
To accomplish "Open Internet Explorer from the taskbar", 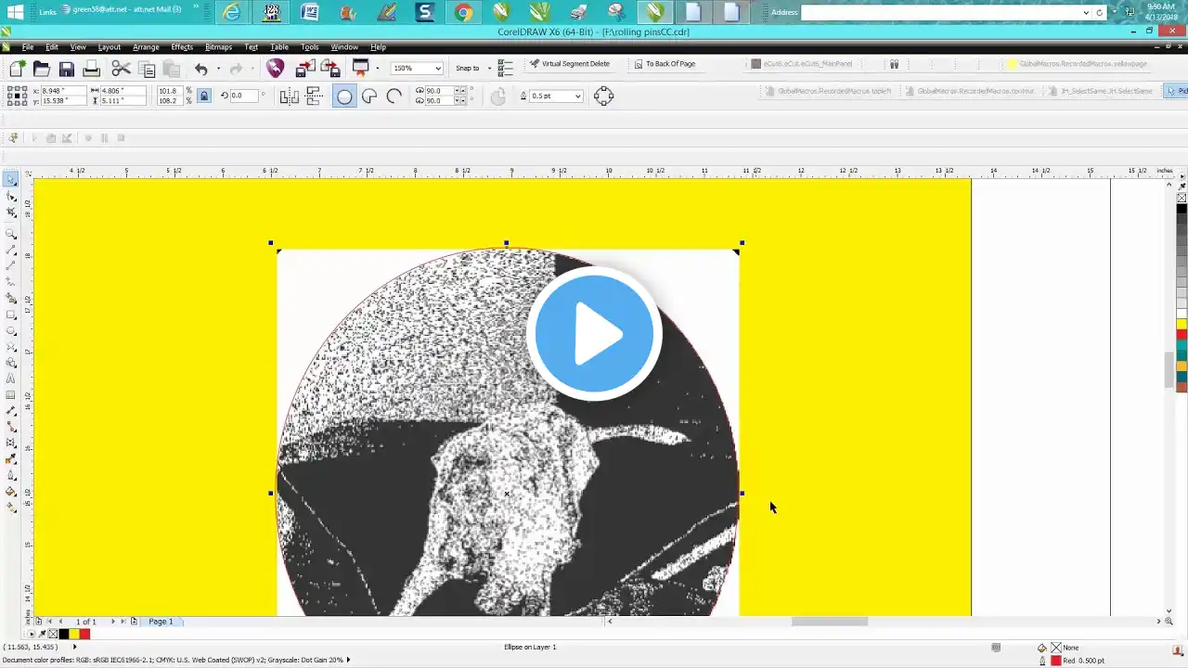I will (232, 12).
